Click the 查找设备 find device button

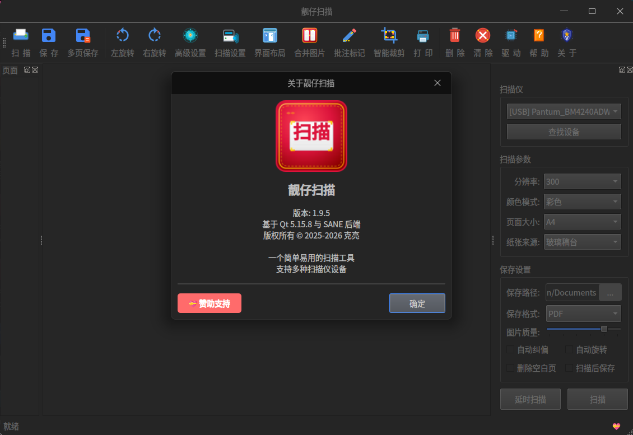click(x=564, y=132)
